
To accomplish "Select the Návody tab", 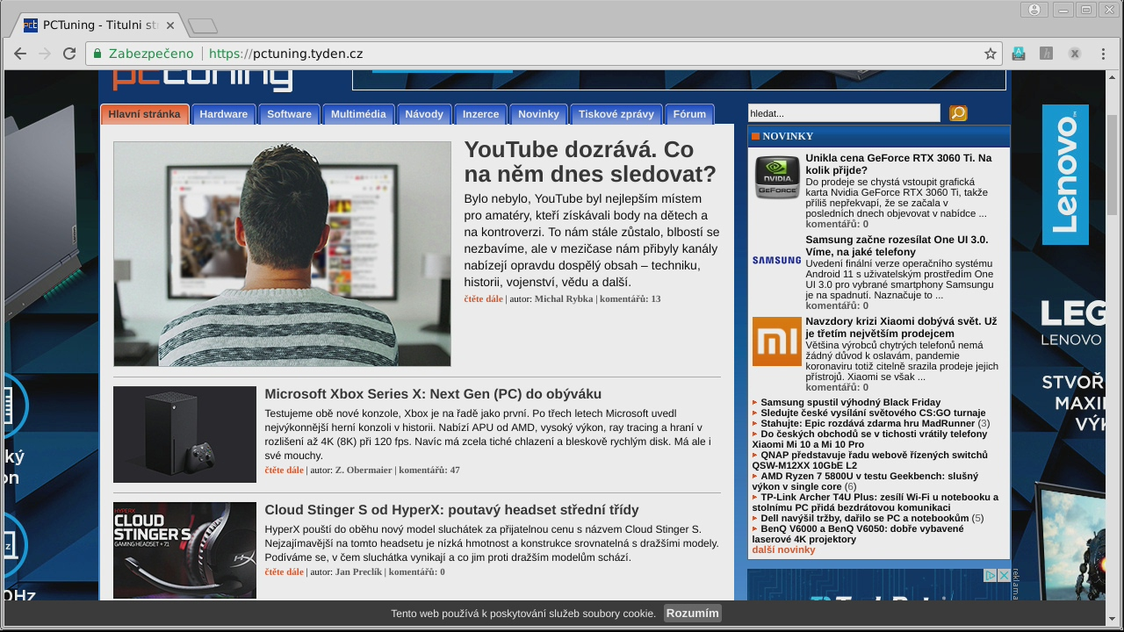I will (424, 114).
